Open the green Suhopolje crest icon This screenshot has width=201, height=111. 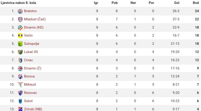pyautogui.click(x=20, y=44)
